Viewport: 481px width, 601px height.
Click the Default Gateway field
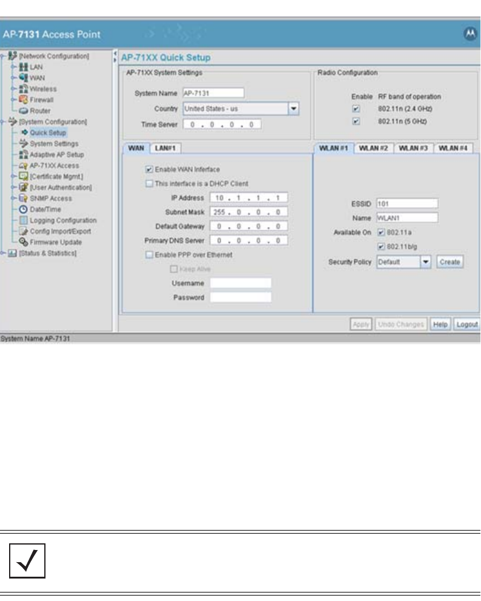(249, 226)
